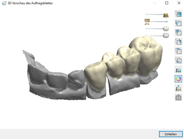
Task: Click the dental app icon in title bar
Action: click(4, 3)
